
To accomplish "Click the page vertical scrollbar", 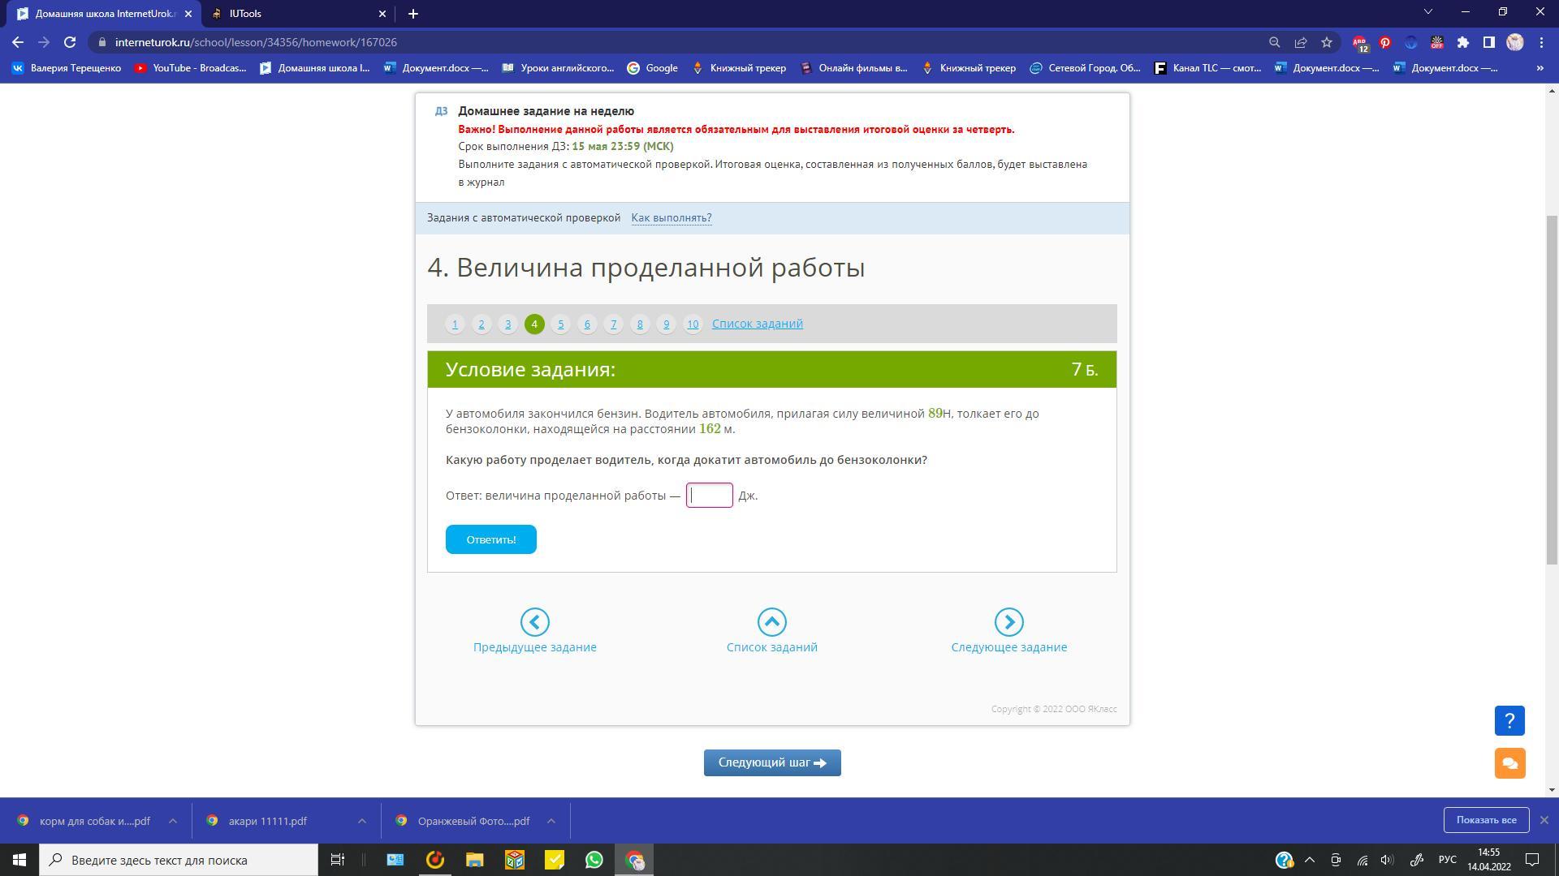I will pyautogui.click(x=1552, y=389).
